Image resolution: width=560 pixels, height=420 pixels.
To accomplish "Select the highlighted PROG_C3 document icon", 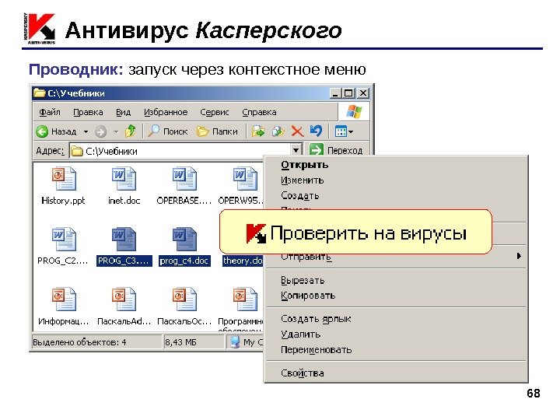I will coord(124,239).
